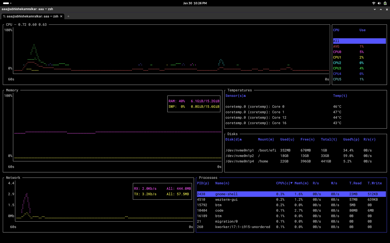Sort disks by the Disk(d) header
Screen dimensions: 390x243
click(x=233, y=139)
